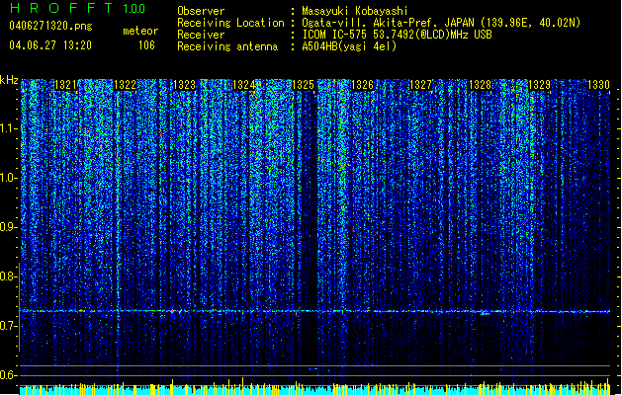Click the name Masayuki Kobayashi
The width and height of the screenshot is (622, 395).
coord(355,11)
